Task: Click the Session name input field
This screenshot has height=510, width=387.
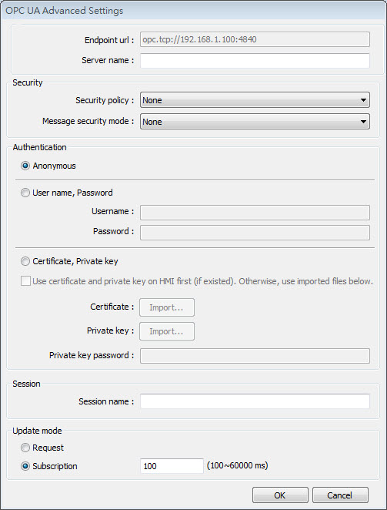Action: pyautogui.click(x=255, y=401)
